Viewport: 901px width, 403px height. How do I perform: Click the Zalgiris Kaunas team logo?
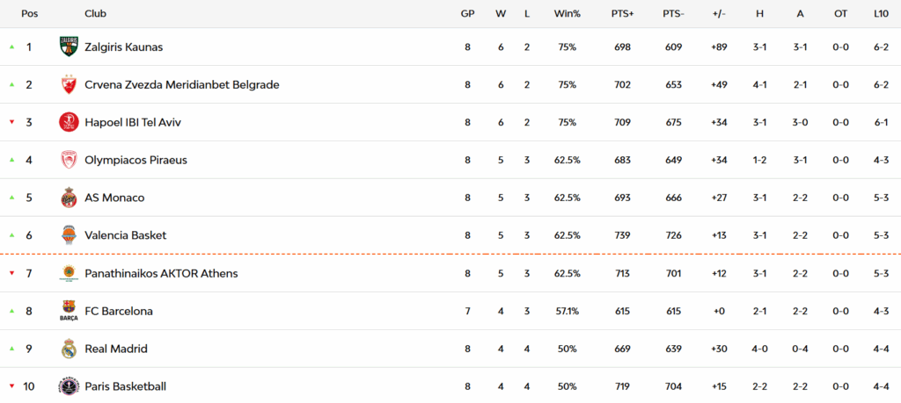click(69, 47)
